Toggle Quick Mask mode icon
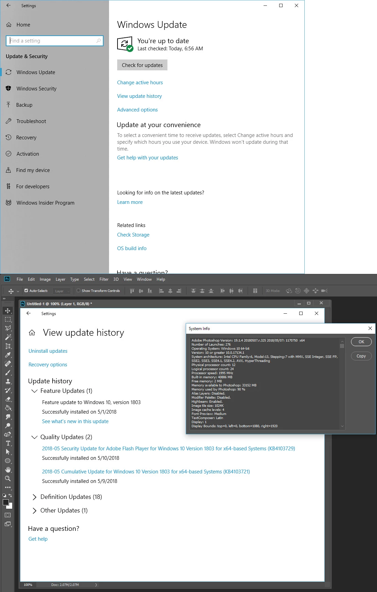 (8, 515)
